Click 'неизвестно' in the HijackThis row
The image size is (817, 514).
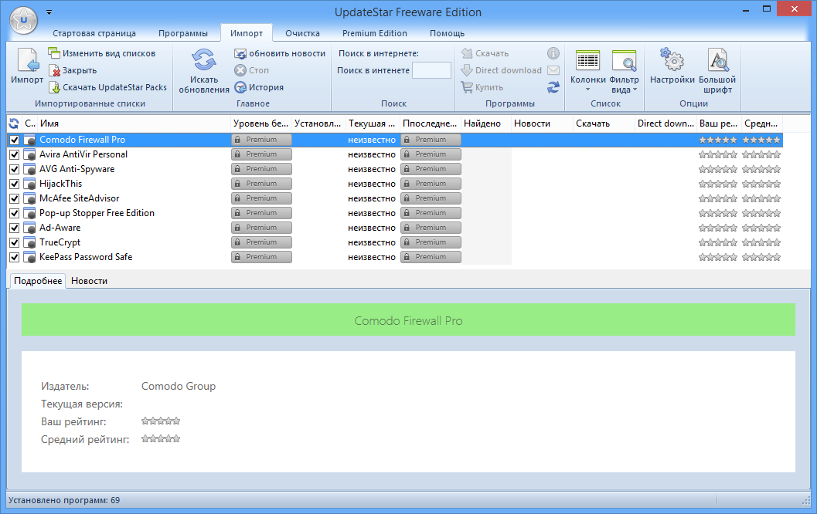[372, 184]
